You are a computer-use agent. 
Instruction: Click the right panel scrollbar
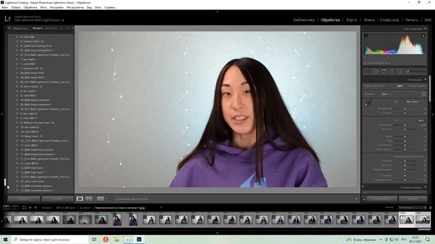pos(430,89)
